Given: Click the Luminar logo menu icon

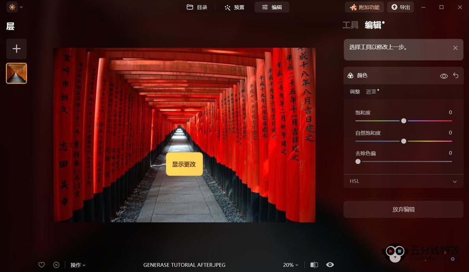Looking at the screenshot, I should coord(12,7).
